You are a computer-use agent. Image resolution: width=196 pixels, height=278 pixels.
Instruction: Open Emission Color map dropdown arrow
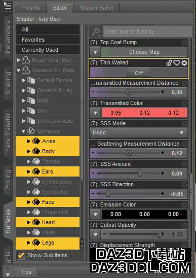point(95,215)
